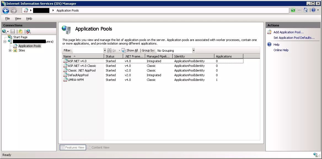Open the View menu

click(x=18, y=18)
